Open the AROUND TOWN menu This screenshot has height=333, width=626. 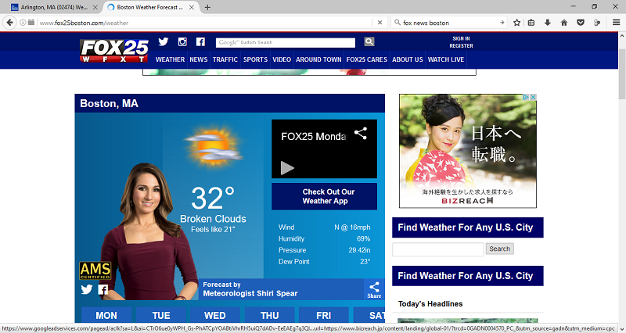pyautogui.click(x=318, y=59)
